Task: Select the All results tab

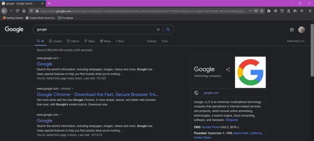Action: click(x=41, y=41)
